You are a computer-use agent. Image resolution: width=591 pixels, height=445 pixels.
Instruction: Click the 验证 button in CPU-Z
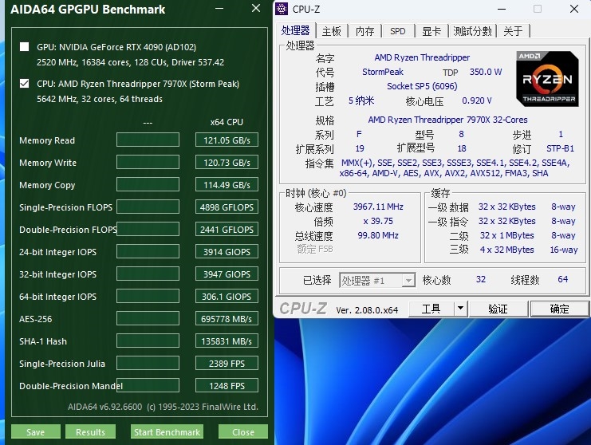(x=498, y=309)
